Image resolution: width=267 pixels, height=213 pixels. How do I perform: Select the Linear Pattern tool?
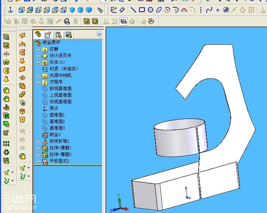point(6,144)
